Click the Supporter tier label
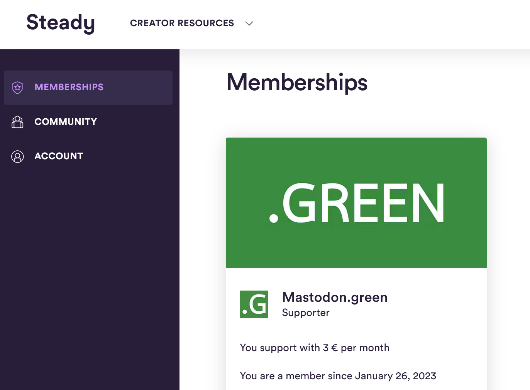 306,313
